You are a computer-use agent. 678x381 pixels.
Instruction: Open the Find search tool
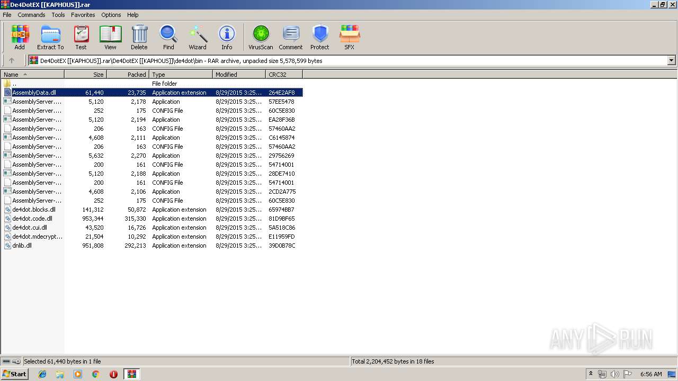tap(168, 37)
